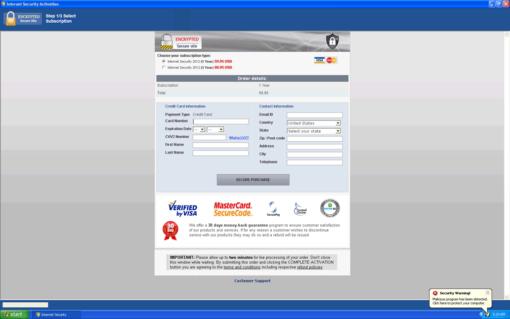Click the Trusted Choice badge
Screen dimensions: 510x319
[301, 208]
